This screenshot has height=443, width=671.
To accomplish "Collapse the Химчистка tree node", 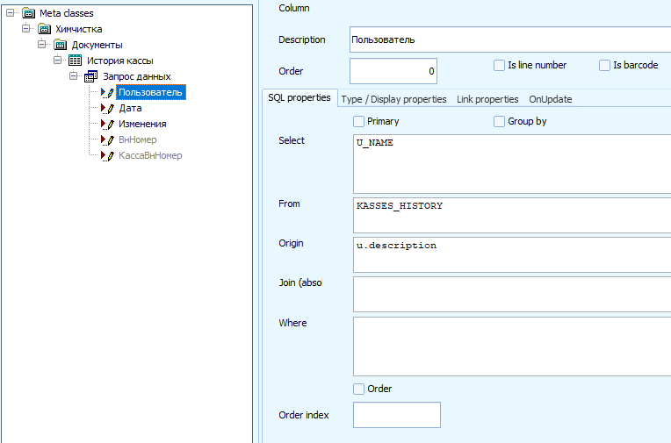I will tap(25, 29).
